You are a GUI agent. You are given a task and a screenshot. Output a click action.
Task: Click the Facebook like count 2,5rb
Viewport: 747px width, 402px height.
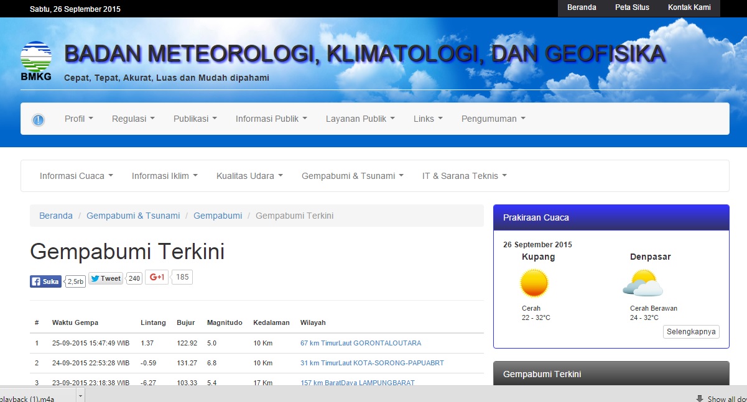pyautogui.click(x=75, y=281)
